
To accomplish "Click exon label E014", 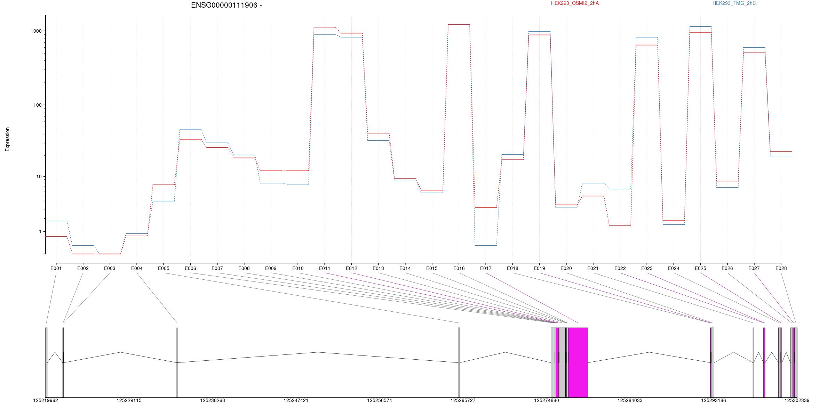I will click(405, 268).
